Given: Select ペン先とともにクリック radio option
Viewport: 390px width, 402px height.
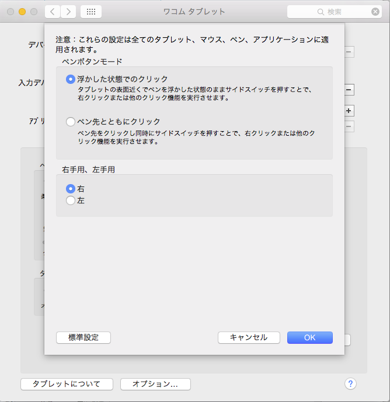Looking at the screenshot, I should click(71, 122).
